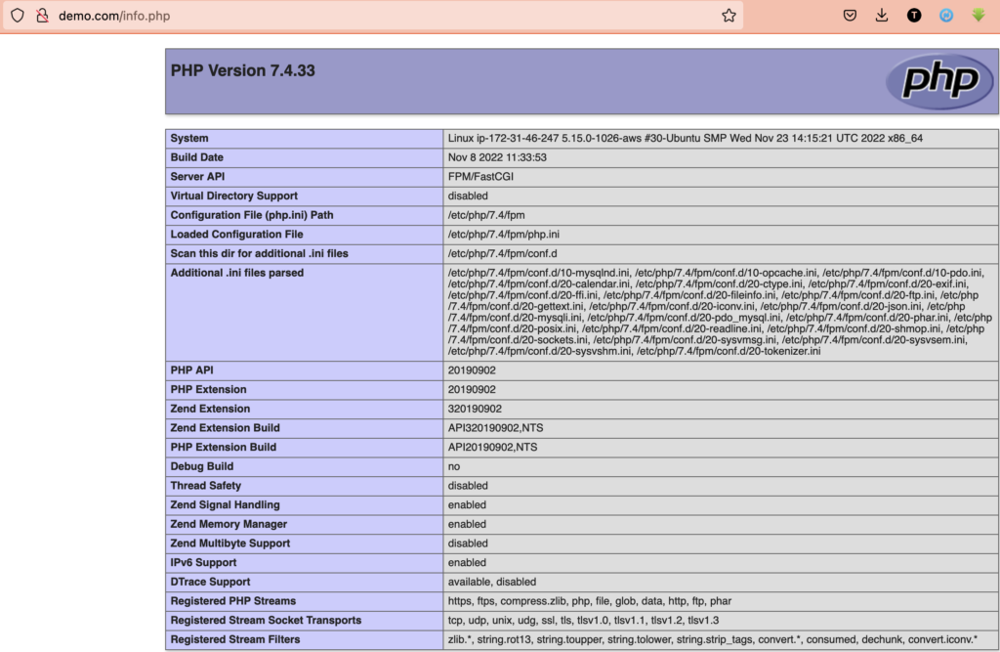This screenshot has height=652, width=1000.
Task: Open the insecure connection padlock icon
Action: [41, 16]
